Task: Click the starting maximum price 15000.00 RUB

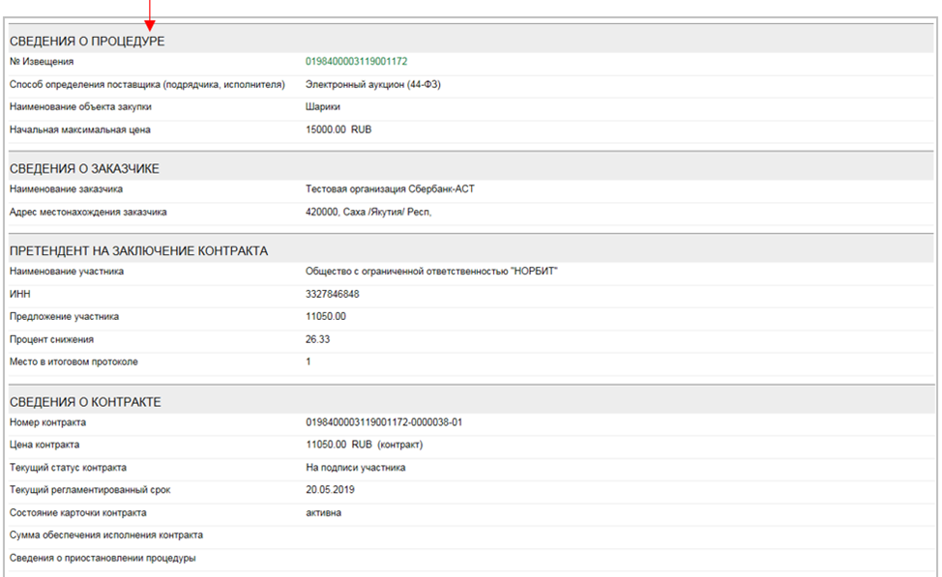Action: [x=338, y=130]
